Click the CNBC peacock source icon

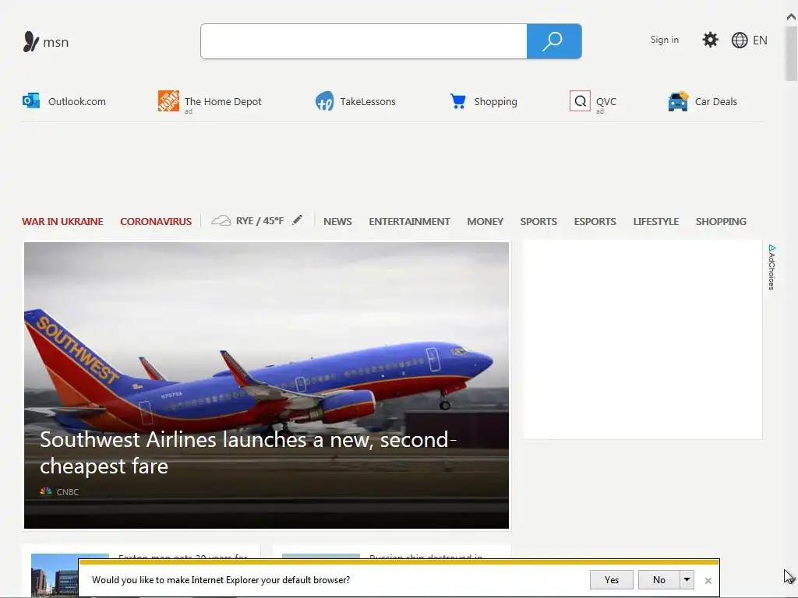[x=46, y=491]
